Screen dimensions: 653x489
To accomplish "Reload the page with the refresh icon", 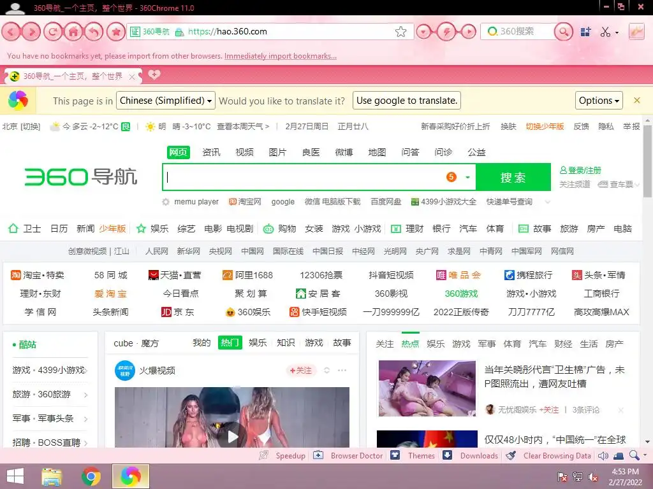I will (x=52, y=32).
